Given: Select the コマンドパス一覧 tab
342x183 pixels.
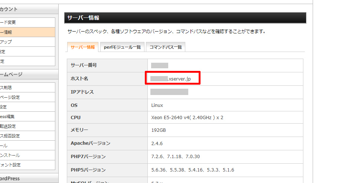Looking at the screenshot, I should pos(166,47).
